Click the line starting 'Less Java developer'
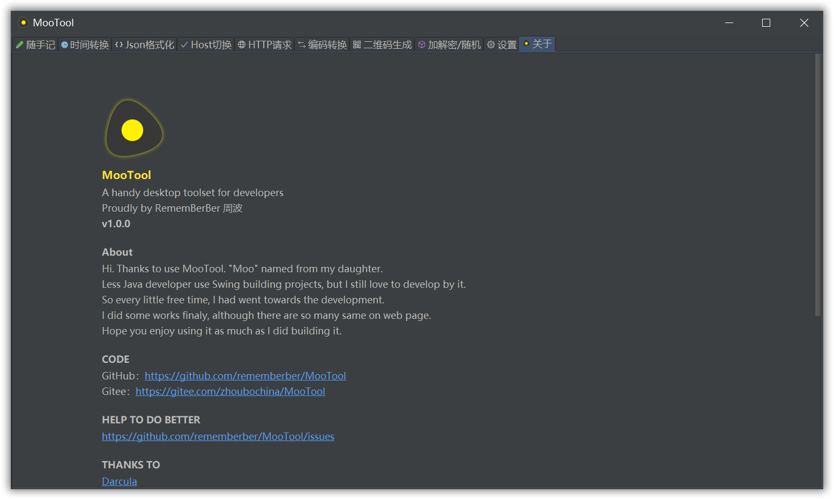The width and height of the screenshot is (834, 500). pos(284,284)
